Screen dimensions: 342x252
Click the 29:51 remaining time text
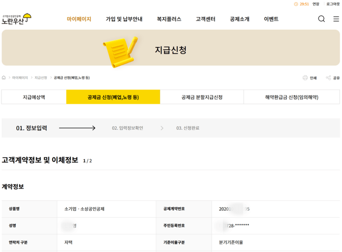click(x=304, y=4)
